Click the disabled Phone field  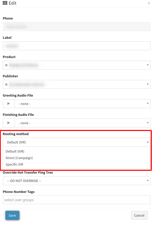pyautogui.click(x=77, y=27)
